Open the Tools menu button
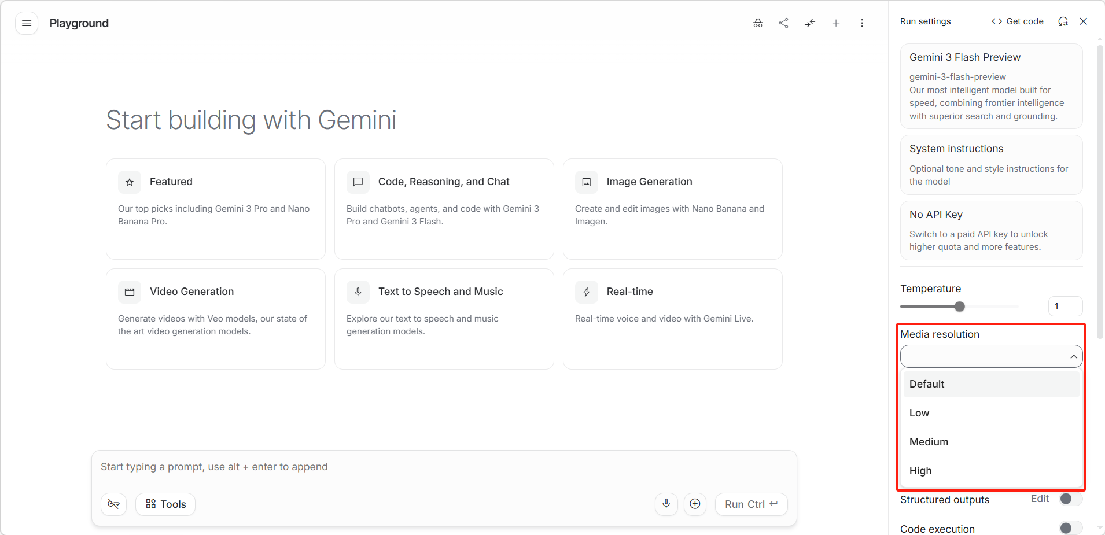Image resolution: width=1105 pixels, height=535 pixels. [x=165, y=504]
